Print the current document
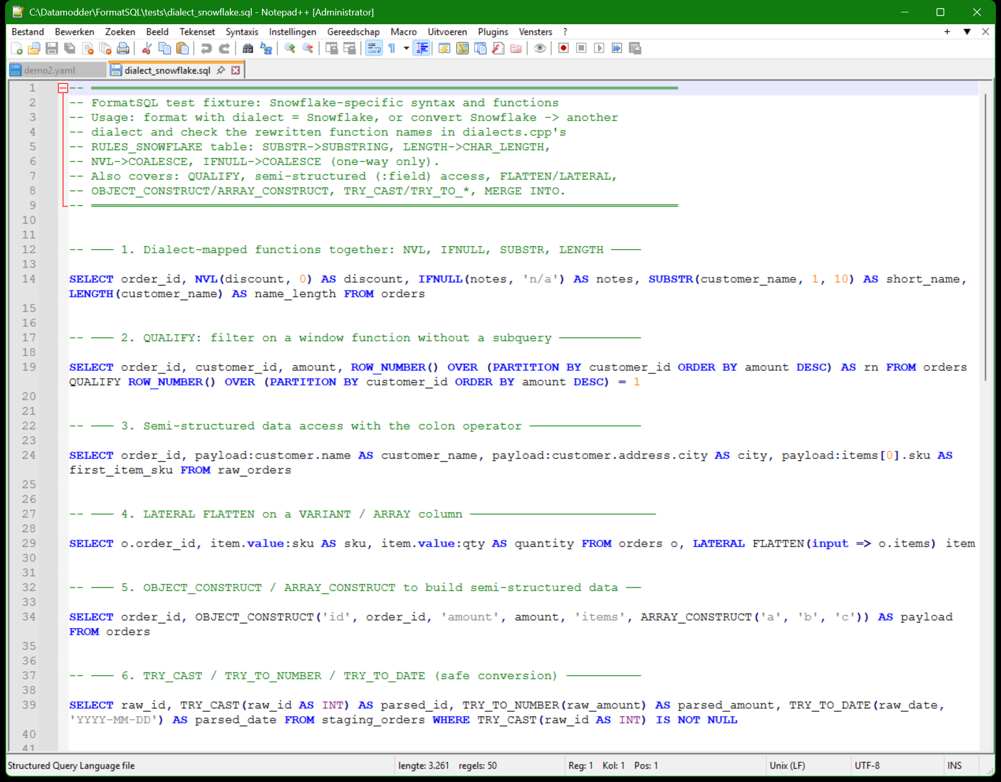 (x=123, y=48)
